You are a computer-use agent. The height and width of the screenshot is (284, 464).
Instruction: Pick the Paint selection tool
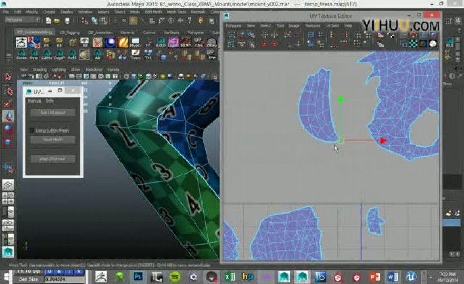point(8,103)
